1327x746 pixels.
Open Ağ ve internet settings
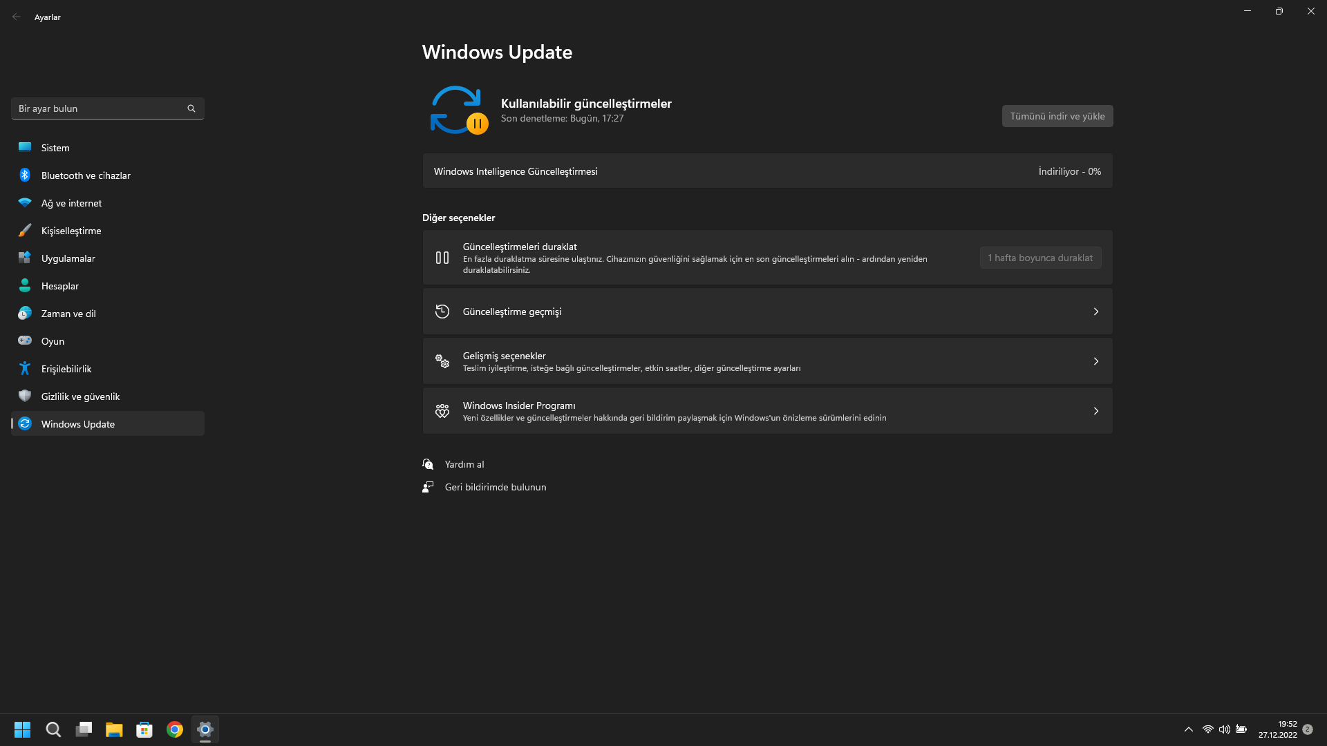coord(71,203)
